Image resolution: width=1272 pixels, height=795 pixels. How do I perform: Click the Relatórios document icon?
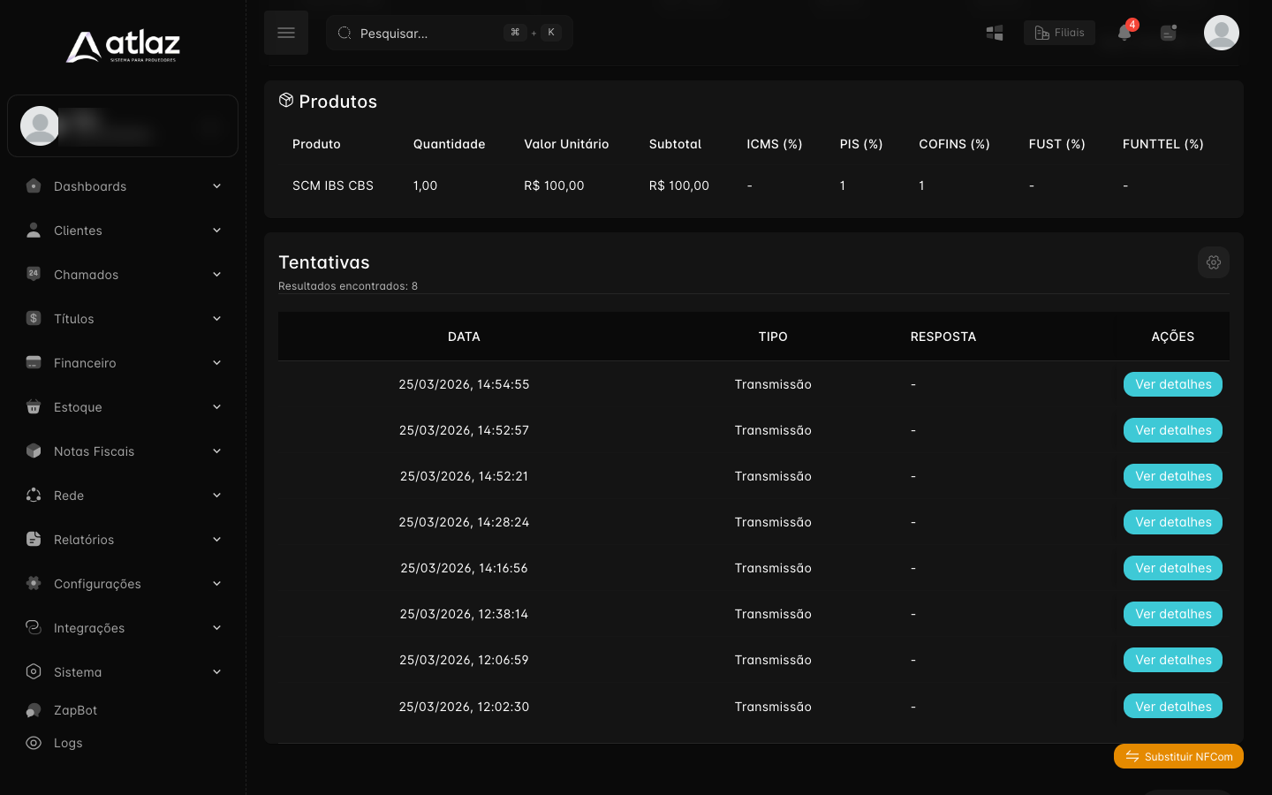coord(34,539)
